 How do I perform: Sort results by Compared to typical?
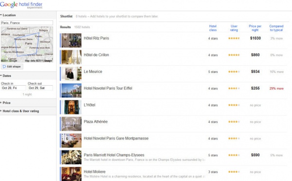click(x=276, y=28)
